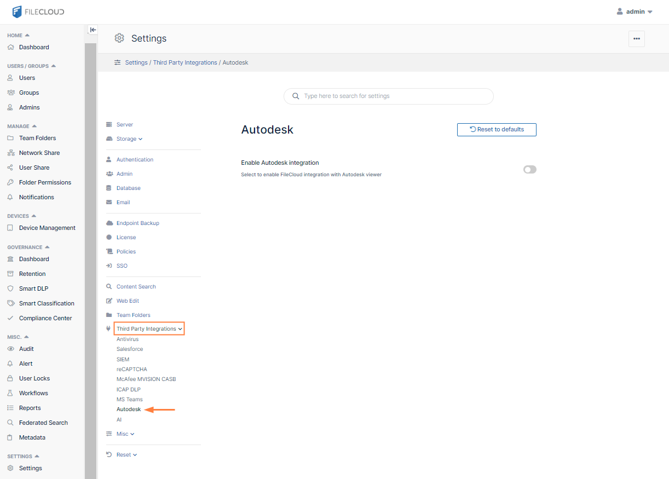Image resolution: width=669 pixels, height=479 pixels.
Task: Click the settings search input field
Action: [394, 96]
